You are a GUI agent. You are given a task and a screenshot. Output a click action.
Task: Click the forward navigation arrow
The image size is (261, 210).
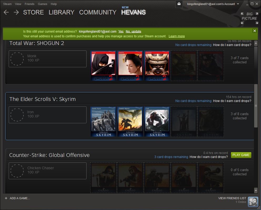click(16, 12)
